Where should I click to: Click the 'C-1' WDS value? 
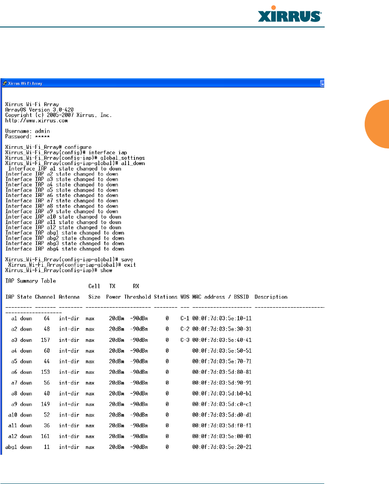click(185, 318)
